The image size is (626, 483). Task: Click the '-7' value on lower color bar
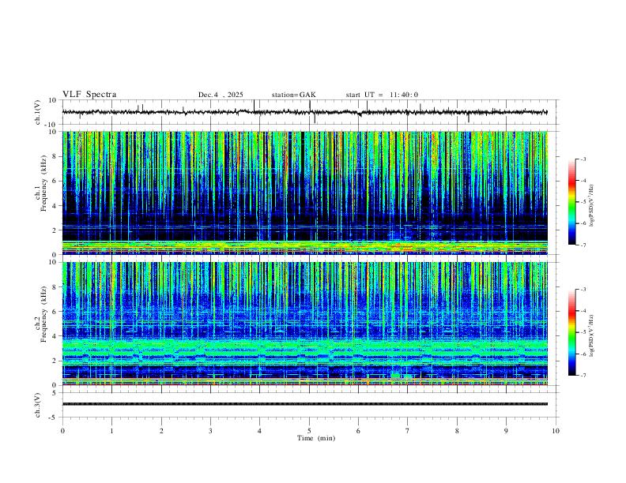(x=583, y=376)
